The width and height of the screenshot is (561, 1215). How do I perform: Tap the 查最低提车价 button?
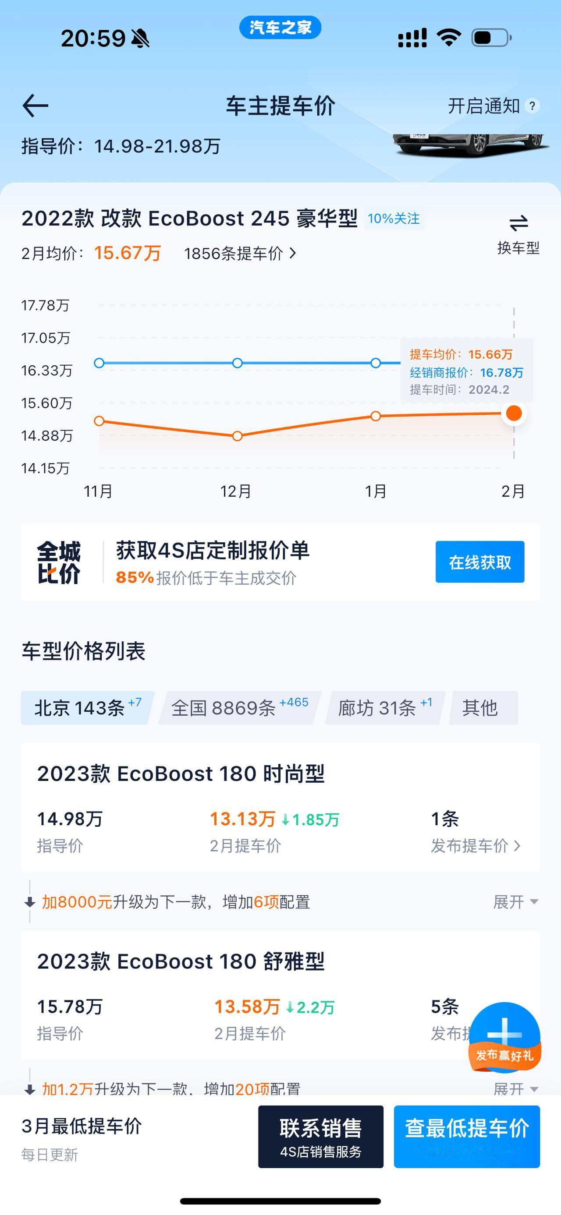point(467,1137)
